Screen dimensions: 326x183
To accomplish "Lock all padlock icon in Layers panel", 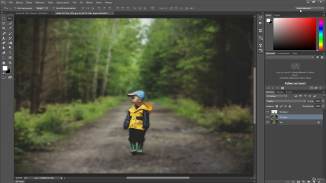I will [290, 106].
